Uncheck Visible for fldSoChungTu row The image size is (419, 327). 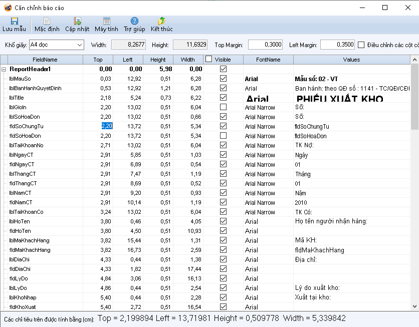223,126
